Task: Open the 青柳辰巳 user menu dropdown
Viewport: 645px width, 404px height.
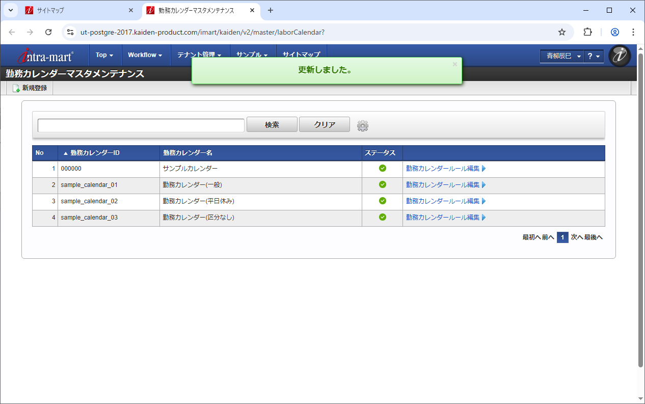Action: [x=562, y=56]
